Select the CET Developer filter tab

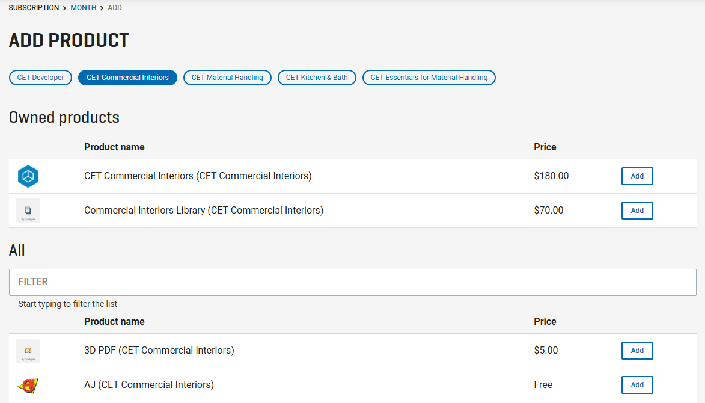(x=40, y=78)
